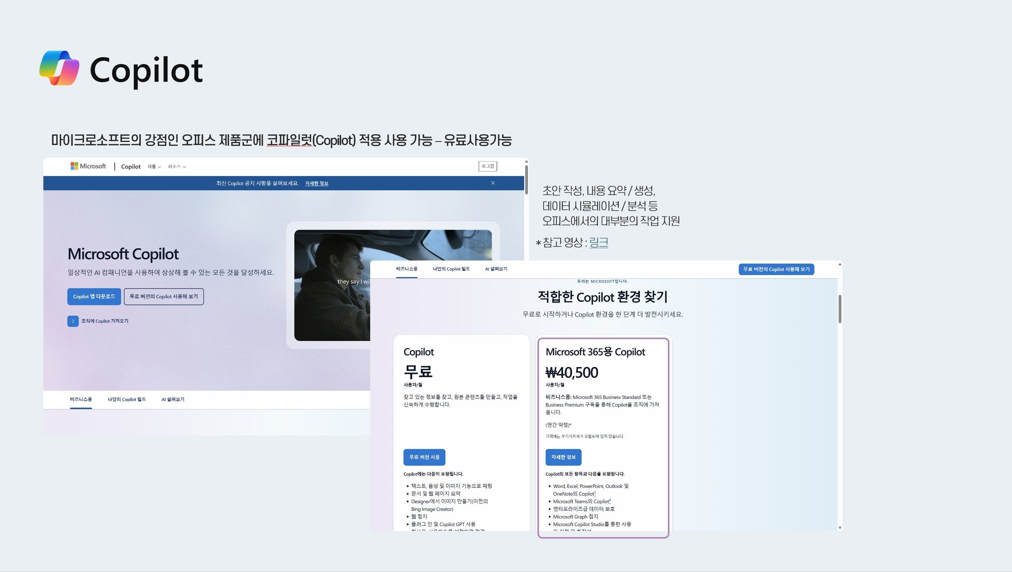Click the video thumbnail of man in car
This screenshot has width=1012, height=572.
click(332, 285)
